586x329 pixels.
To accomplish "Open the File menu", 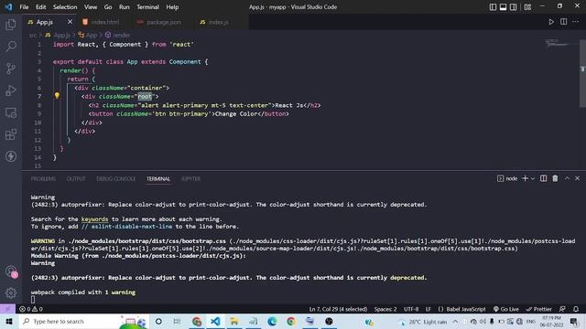I will point(24,6).
